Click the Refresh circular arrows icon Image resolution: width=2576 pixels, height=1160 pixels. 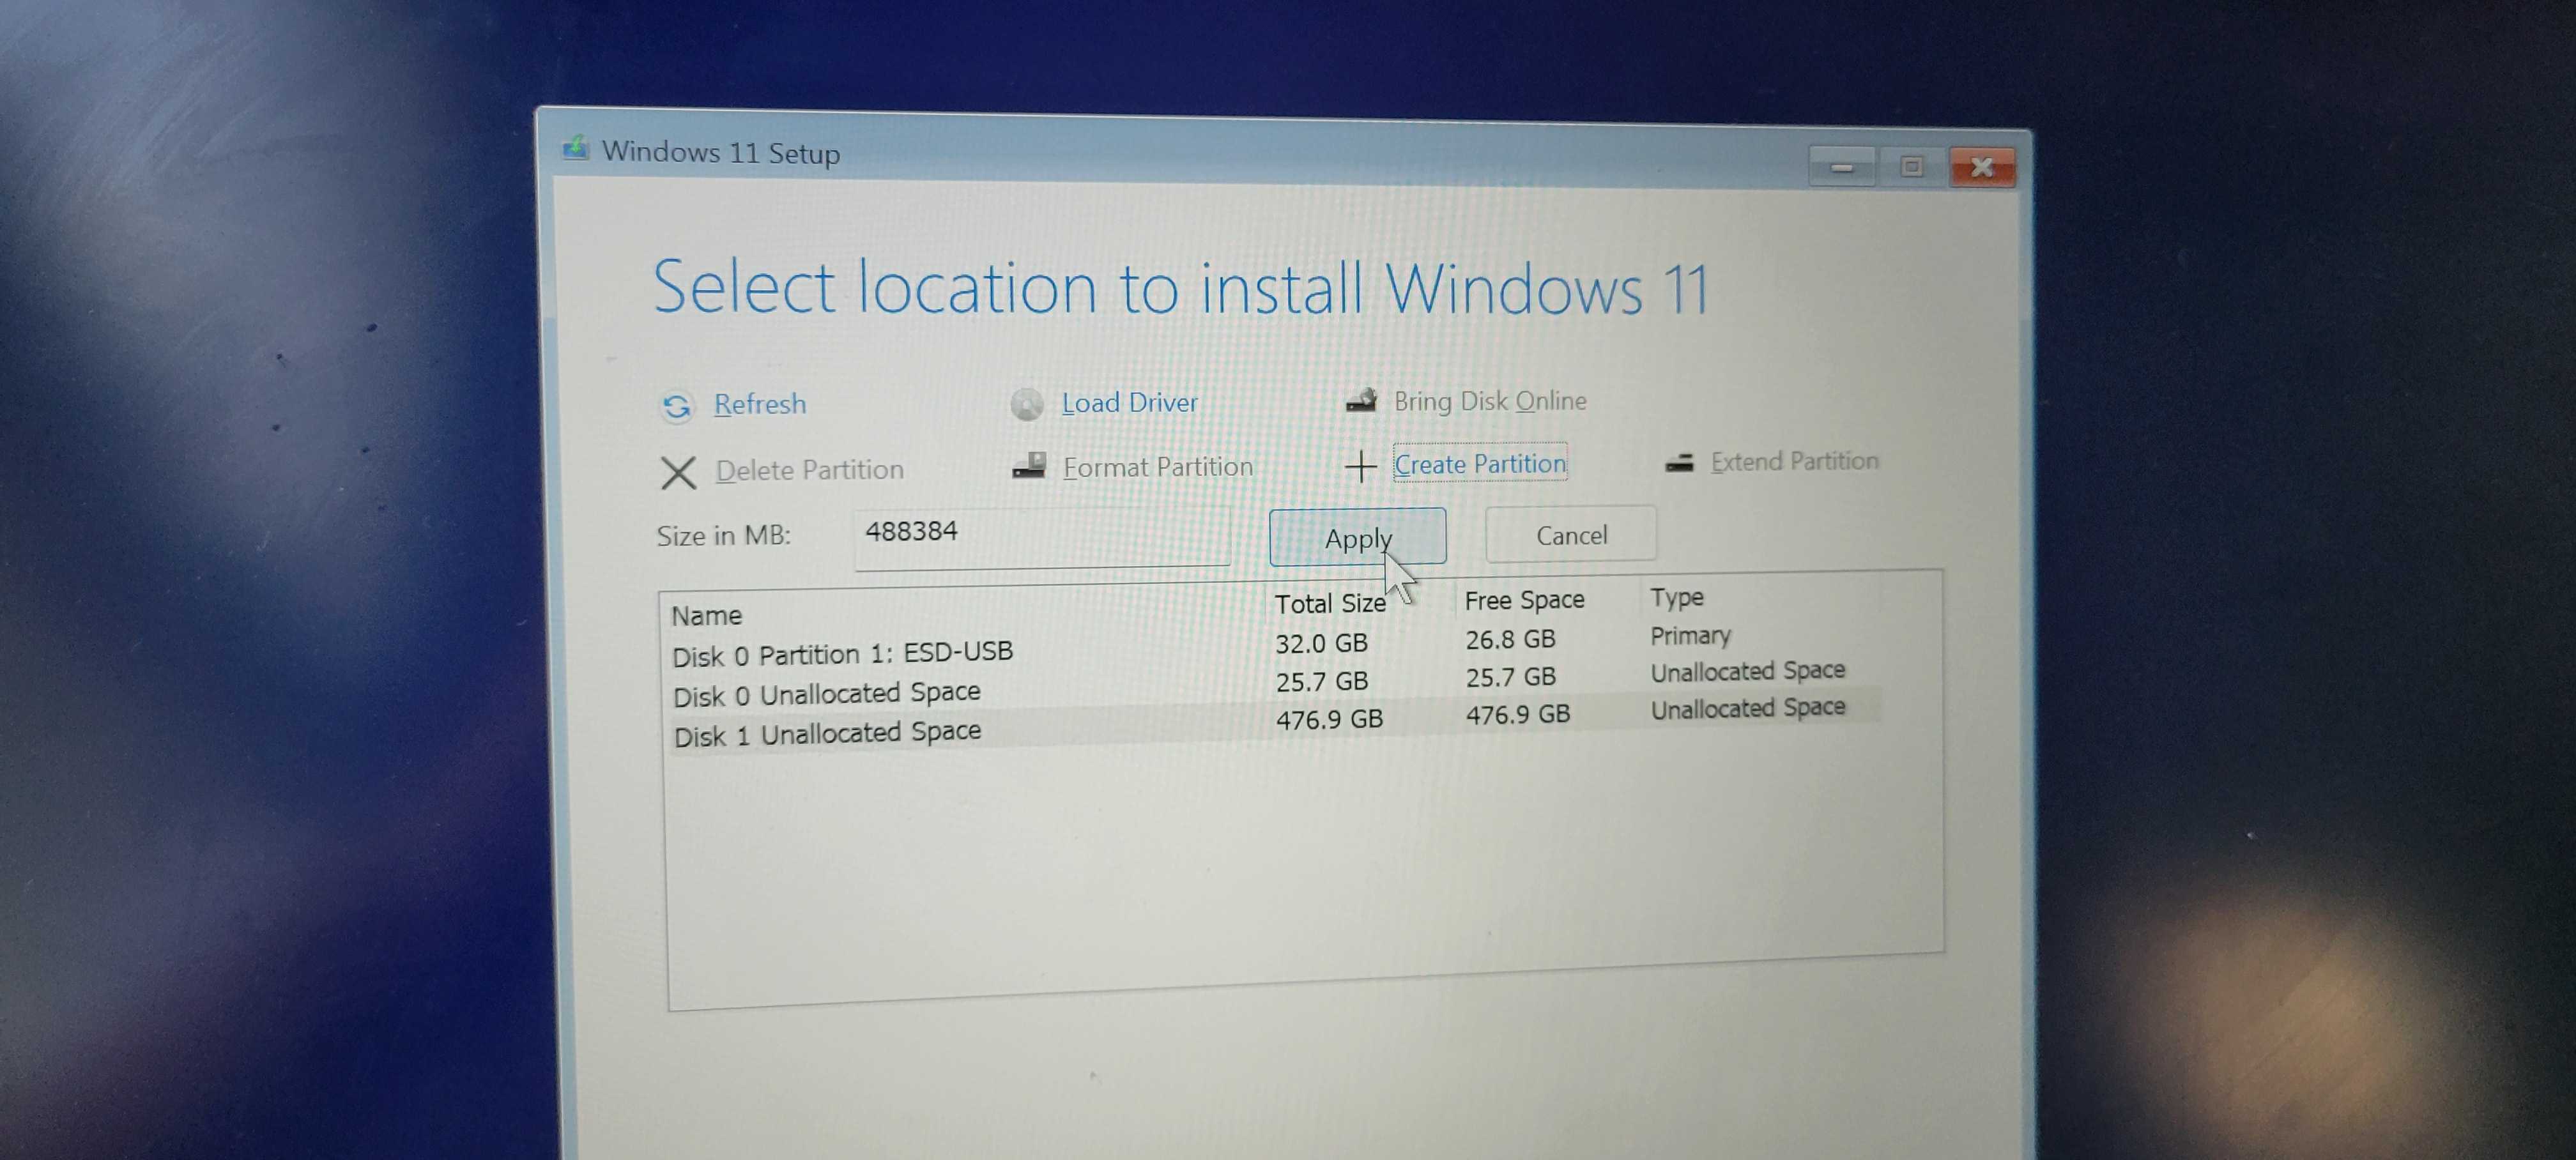(677, 406)
